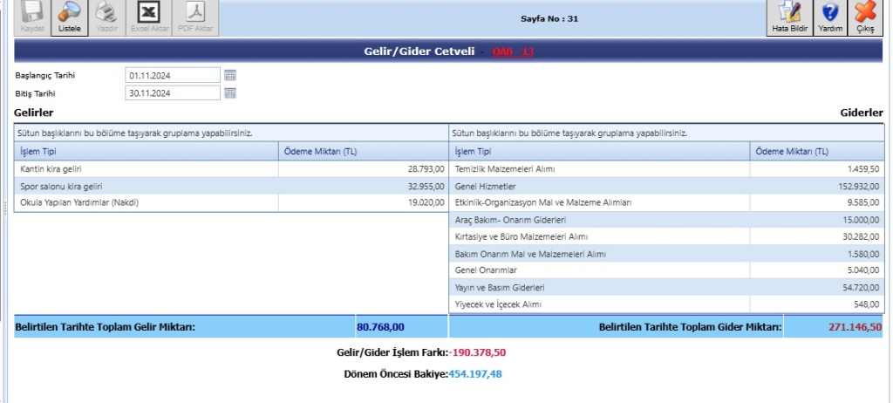This screenshot has height=403, width=893.
Task: Open calendar picker for Bitiş Tarihi
Action: tap(230, 92)
